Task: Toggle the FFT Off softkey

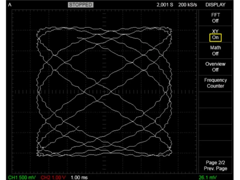Action: 216,18
